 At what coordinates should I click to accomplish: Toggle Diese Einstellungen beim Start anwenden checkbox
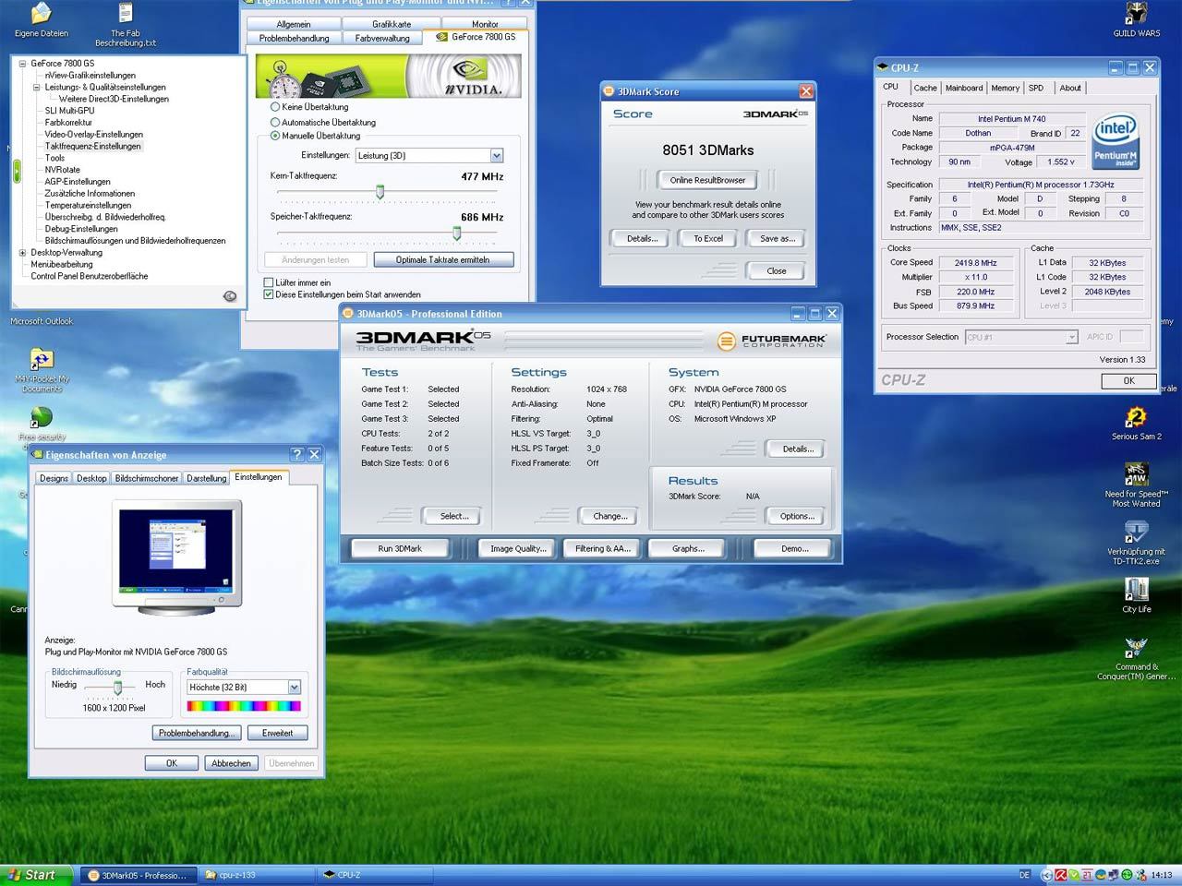tap(269, 294)
